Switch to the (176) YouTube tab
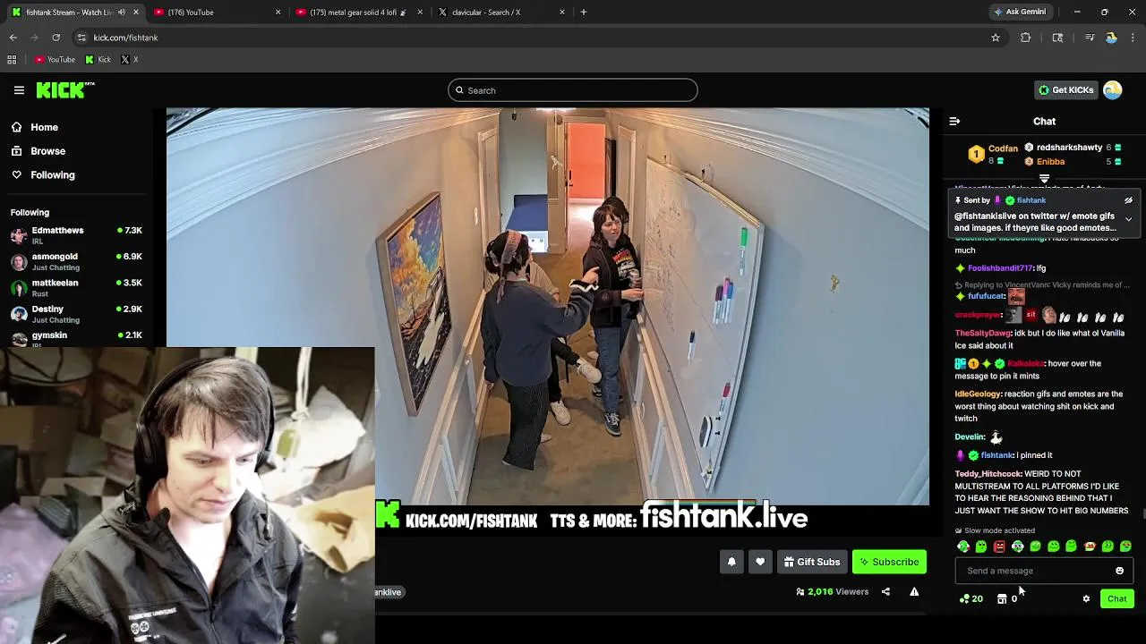This screenshot has width=1146, height=644. 217,13
